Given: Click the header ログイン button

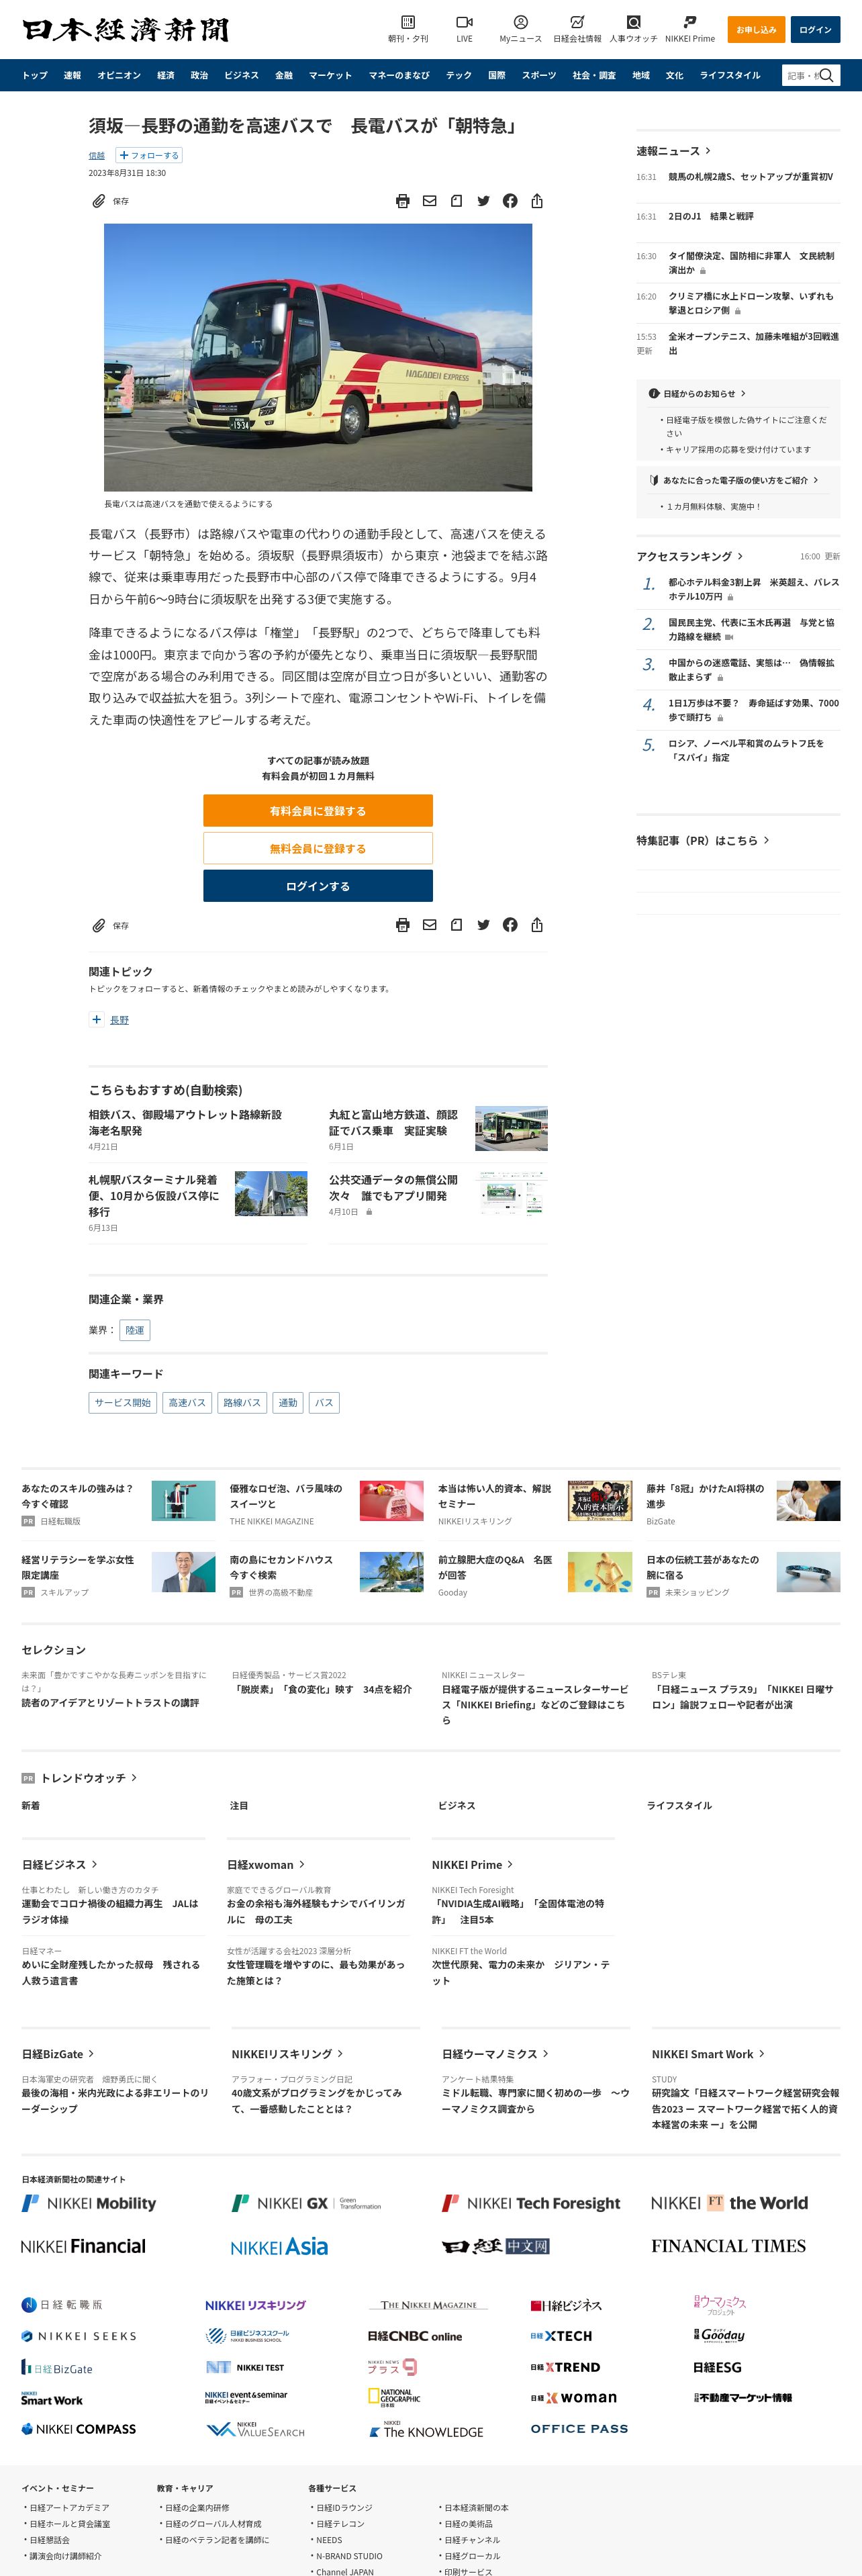Looking at the screenshot, I should tap(815, 29).
